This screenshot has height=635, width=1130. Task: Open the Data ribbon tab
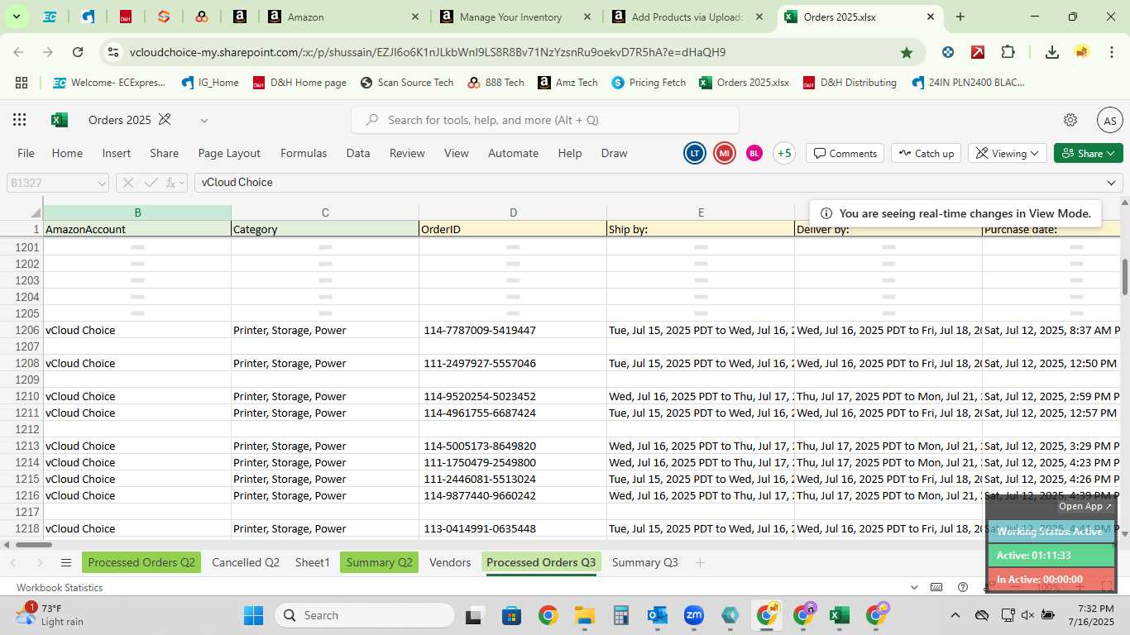358,153
